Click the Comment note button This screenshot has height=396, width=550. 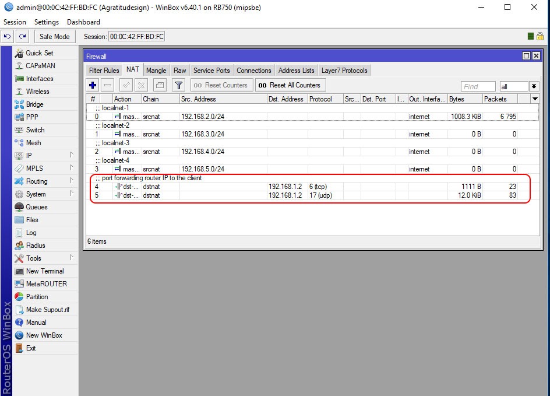[160, 85]
